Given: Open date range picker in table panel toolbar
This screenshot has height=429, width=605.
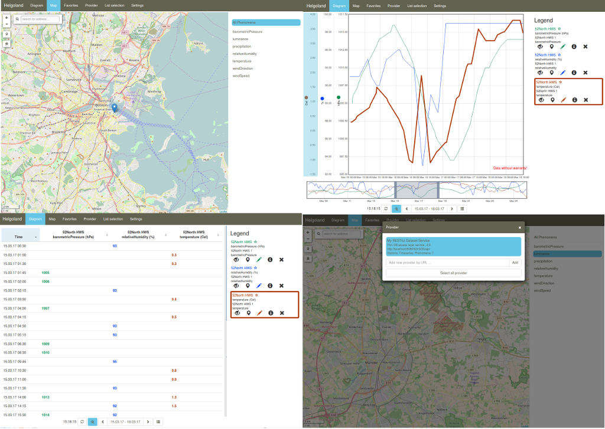Looking at the screenshot, I should point(125,422).
